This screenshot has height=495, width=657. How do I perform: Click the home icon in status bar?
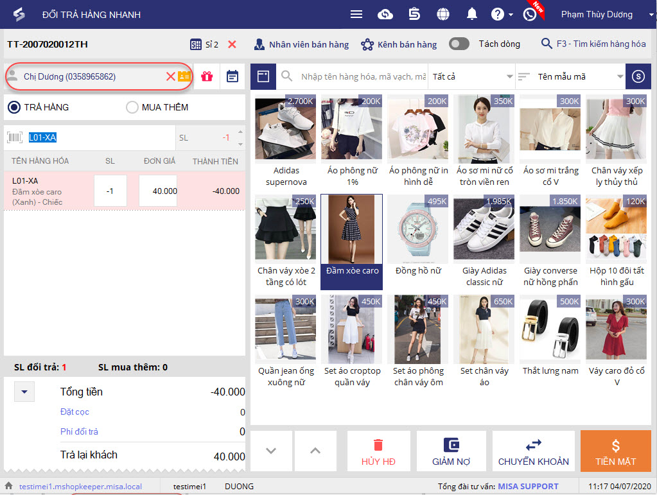pyautogui.click(x=9, y=486)
